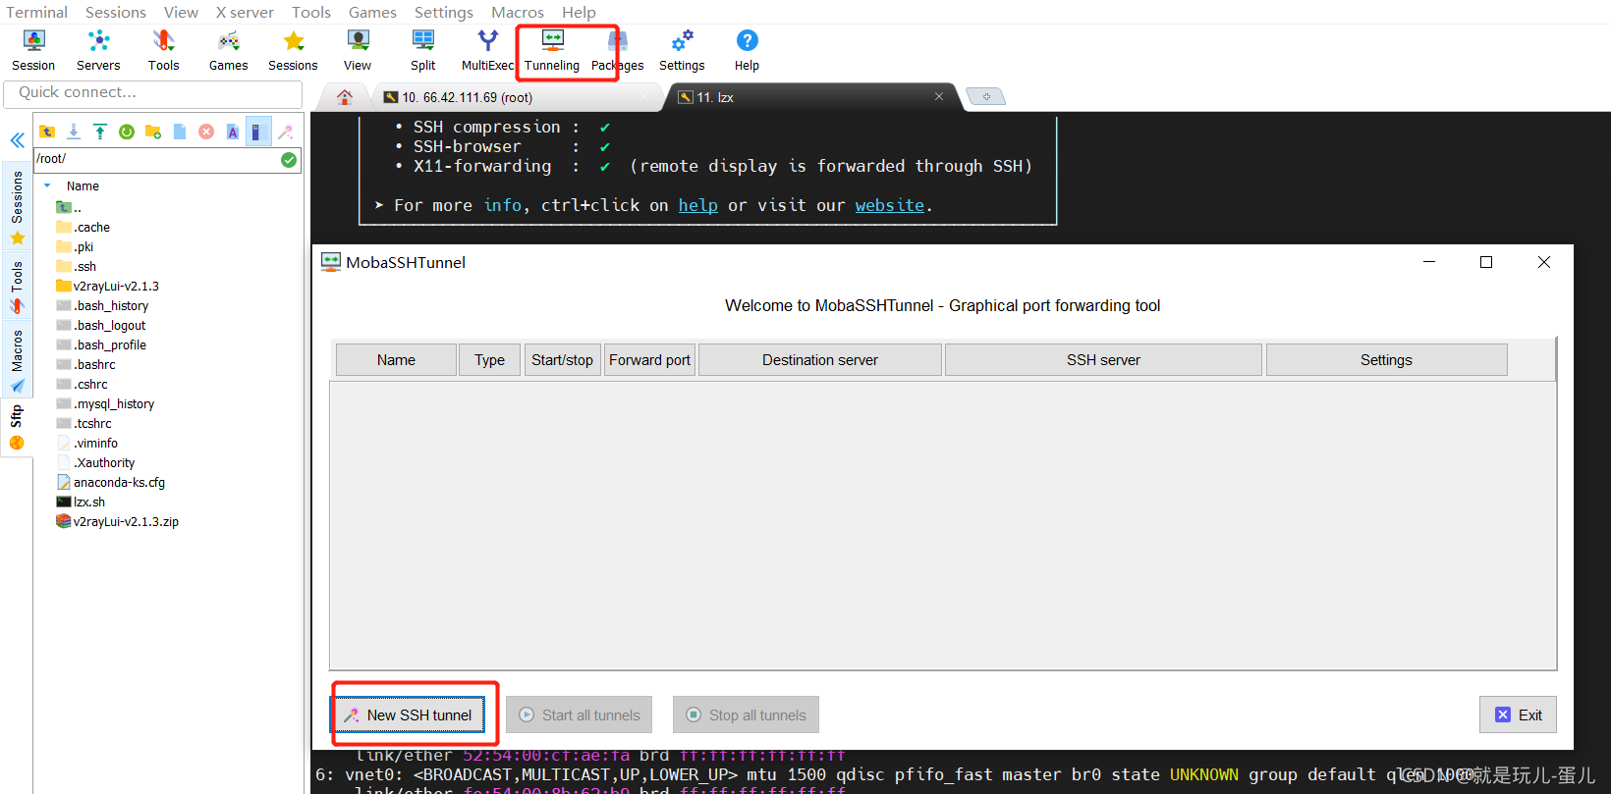Create new file in SFTP toolbar
The image size is (1611, 794).
tap(180, 132)
